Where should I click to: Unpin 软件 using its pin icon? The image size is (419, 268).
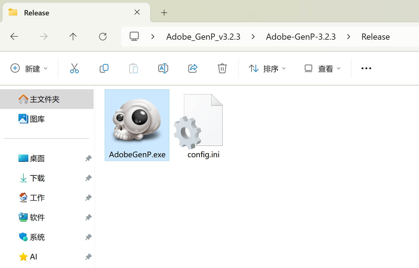(x=88, y=218)
